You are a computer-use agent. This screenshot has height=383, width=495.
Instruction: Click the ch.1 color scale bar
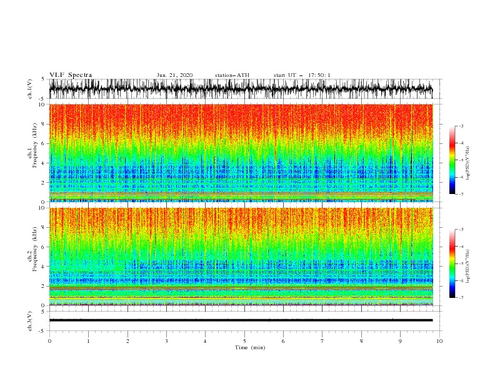point(452,160)
